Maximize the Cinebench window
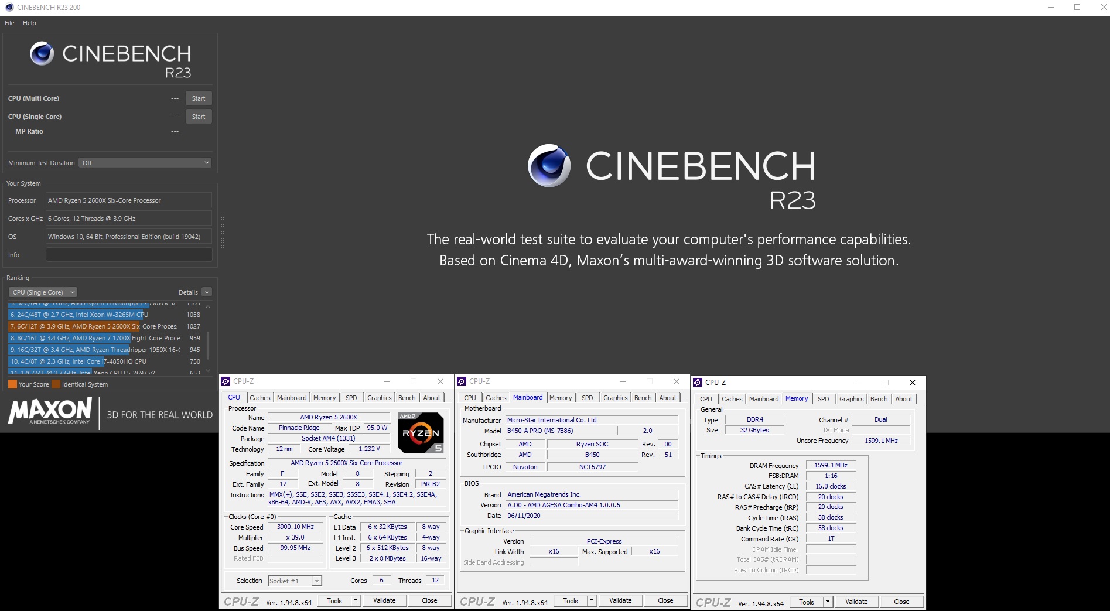 [1077, 8]
